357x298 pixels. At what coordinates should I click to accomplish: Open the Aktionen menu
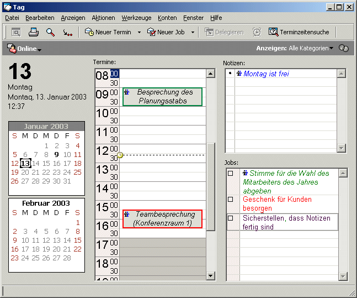103,18
